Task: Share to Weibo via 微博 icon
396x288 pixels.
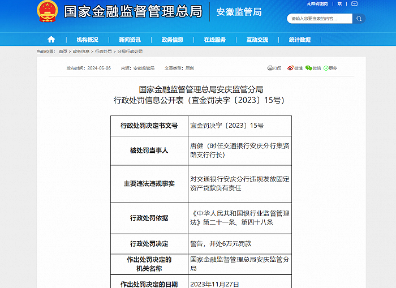Action: click(x=295, y=68)
